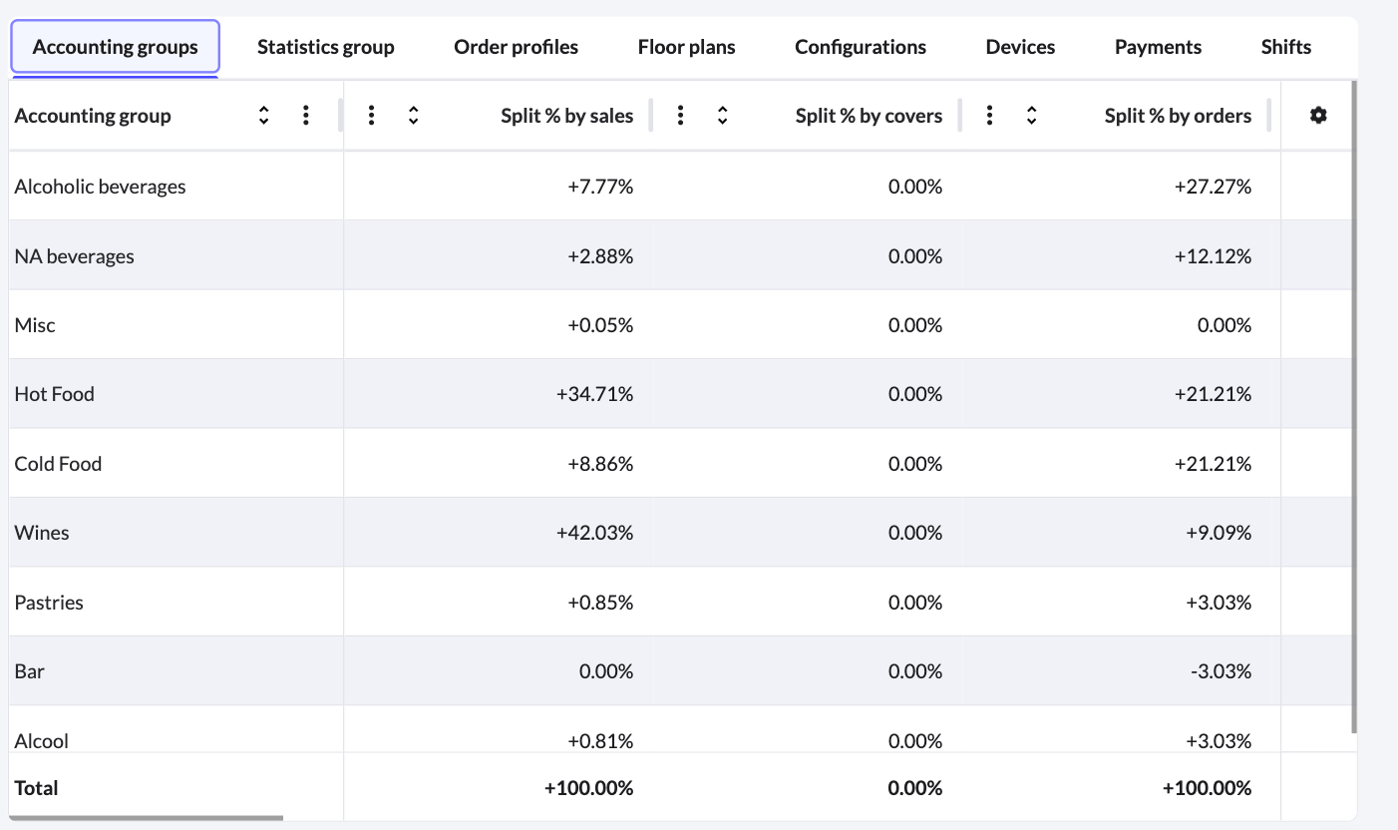Show the Devices tab
The image size is (1398, 830).
click(1020, 47)
